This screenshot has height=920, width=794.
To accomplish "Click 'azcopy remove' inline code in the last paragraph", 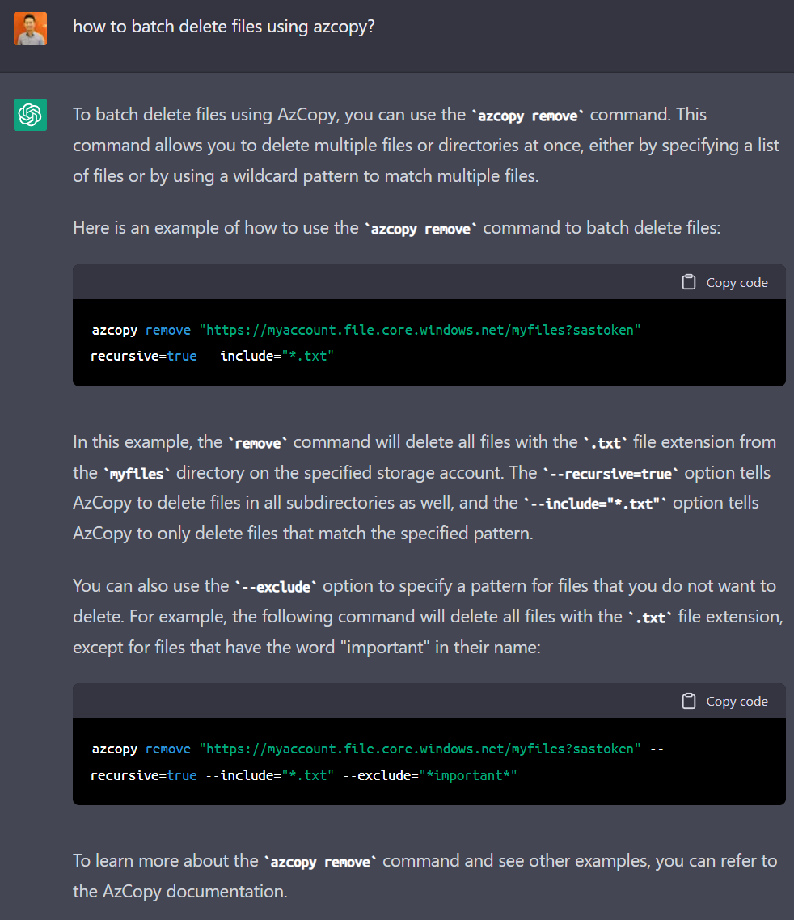I will 320,862.
